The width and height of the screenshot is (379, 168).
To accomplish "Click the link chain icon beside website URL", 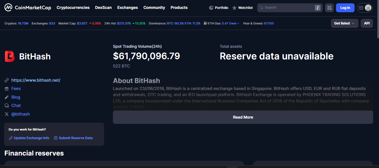I will pyautogui.click(x=7, y=80).
